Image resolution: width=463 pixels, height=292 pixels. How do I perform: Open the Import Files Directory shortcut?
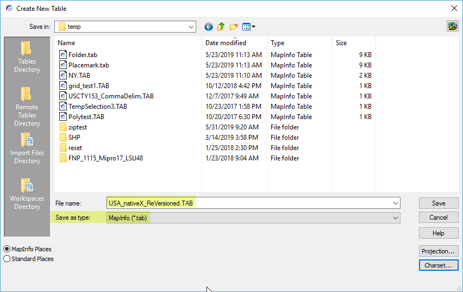27,148
